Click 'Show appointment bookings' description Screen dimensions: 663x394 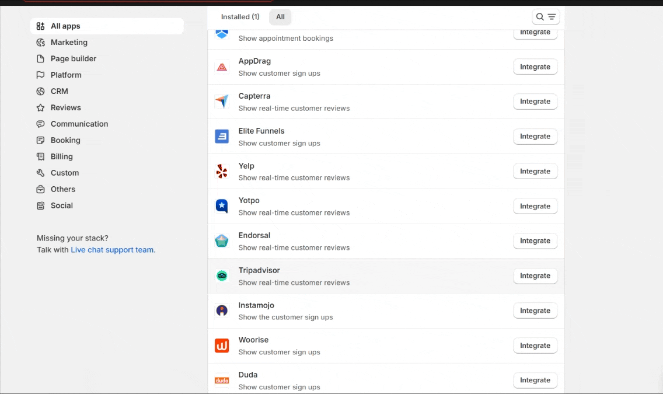tap(286, 39)
